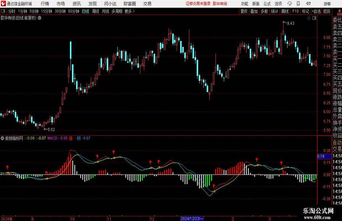The image size is (342, 221).
Task: Open the 交易 menu
Action: [x=147, y=4]
